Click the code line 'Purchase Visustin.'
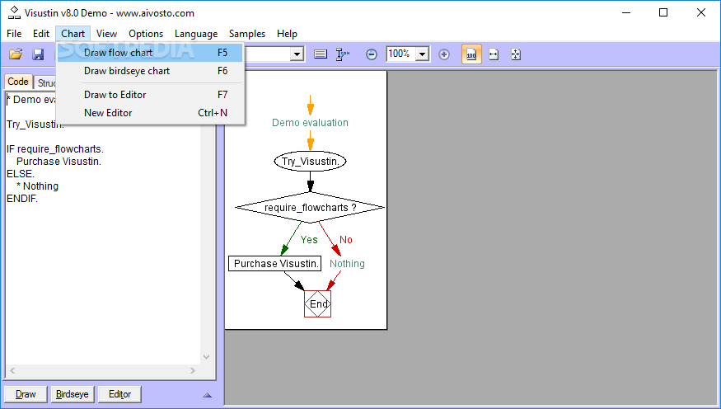The width and height of the screenshot is (721, 409). (x=59, y=162)
